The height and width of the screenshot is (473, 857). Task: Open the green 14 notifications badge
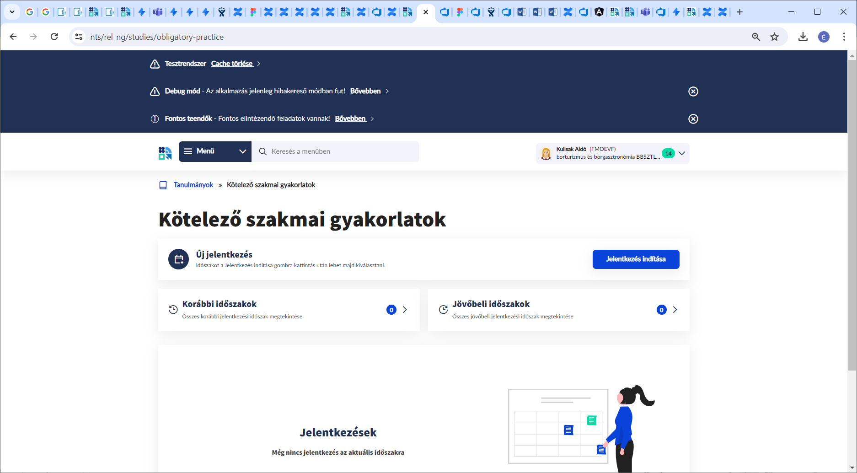pyautogui.click(x=668, y=153)
